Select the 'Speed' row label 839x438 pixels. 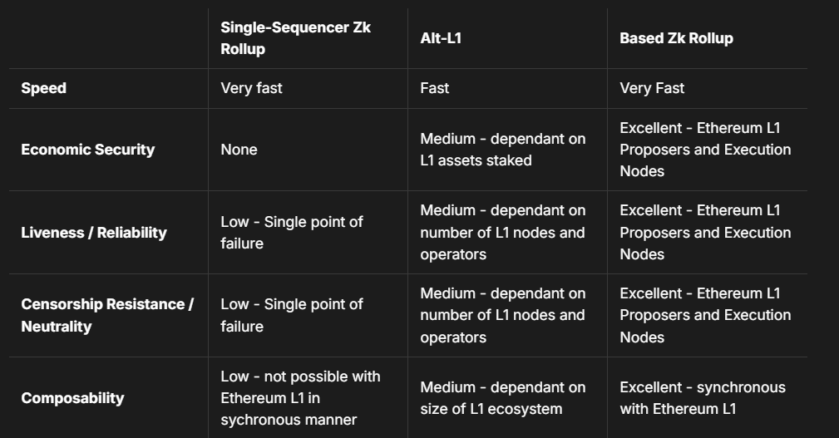[43, 88]
